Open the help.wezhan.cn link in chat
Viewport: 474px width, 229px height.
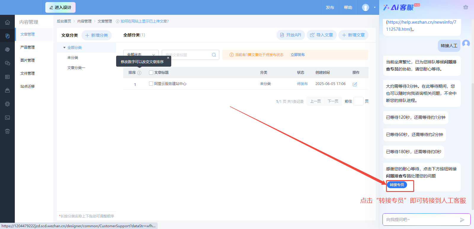[x=421, y=25]
